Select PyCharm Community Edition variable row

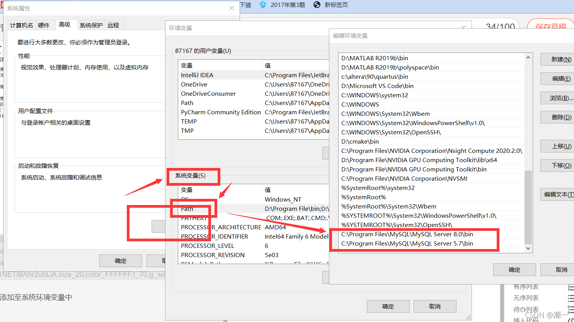pyautogui.click(x=254, y=112)
